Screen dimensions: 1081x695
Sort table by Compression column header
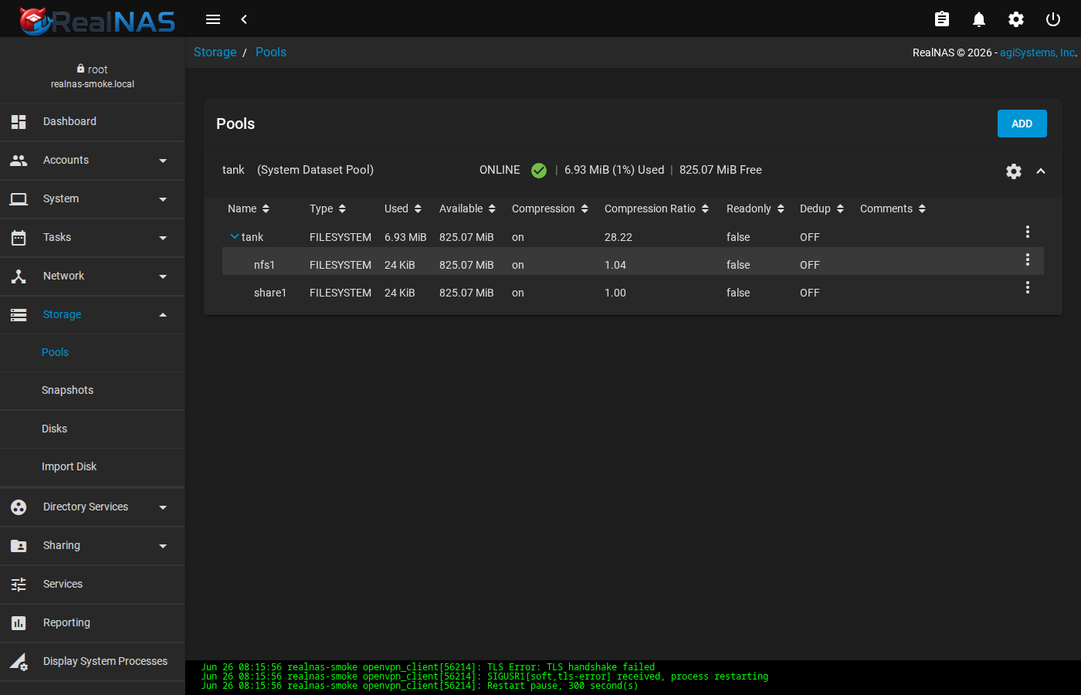[551, 208]
